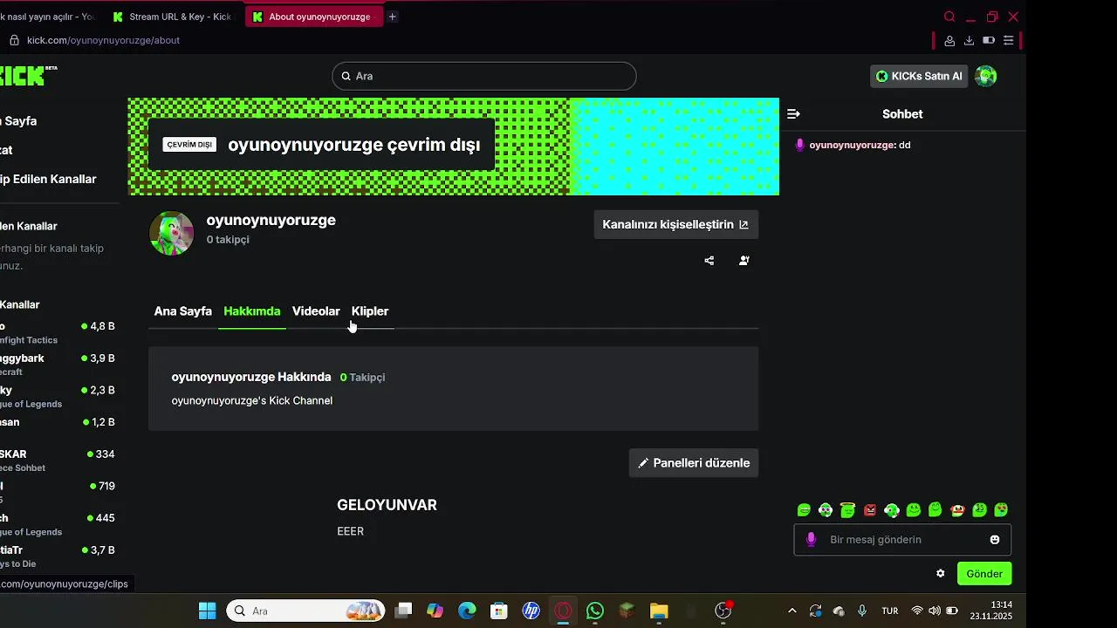The height and width of the screenshot is (628, 1117).
Task: Click the GELOYUNVAR panel title
Action: 387,505
